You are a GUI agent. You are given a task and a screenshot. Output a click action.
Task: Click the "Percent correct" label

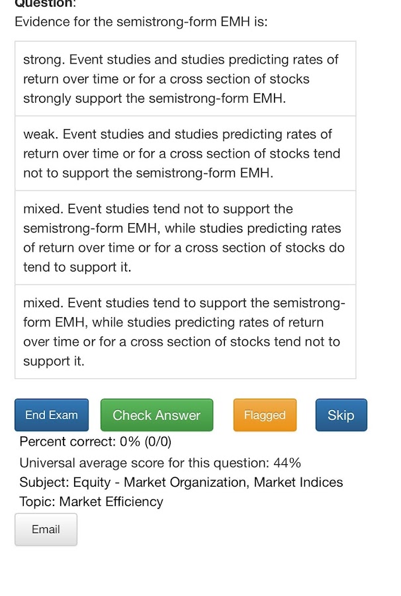67,442
